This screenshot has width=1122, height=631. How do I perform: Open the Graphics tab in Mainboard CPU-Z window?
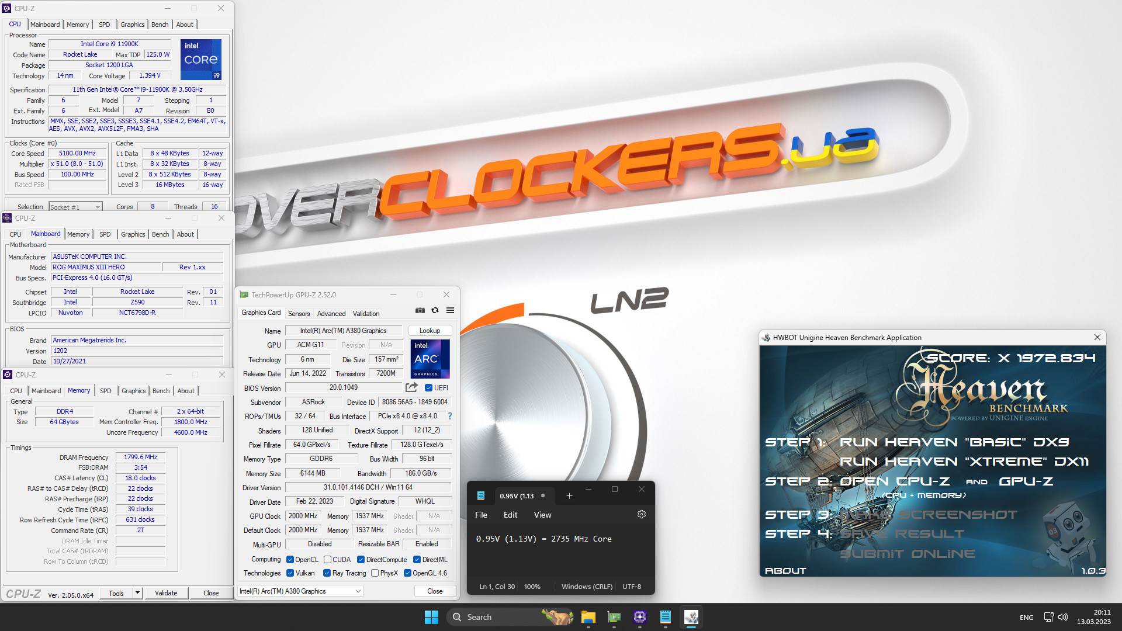(133, 234)
